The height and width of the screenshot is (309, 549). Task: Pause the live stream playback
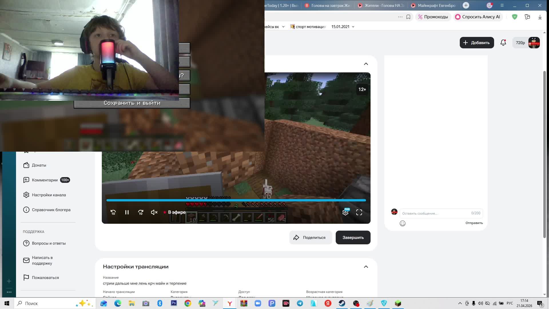pyautogui.click(x=127, y=212)
